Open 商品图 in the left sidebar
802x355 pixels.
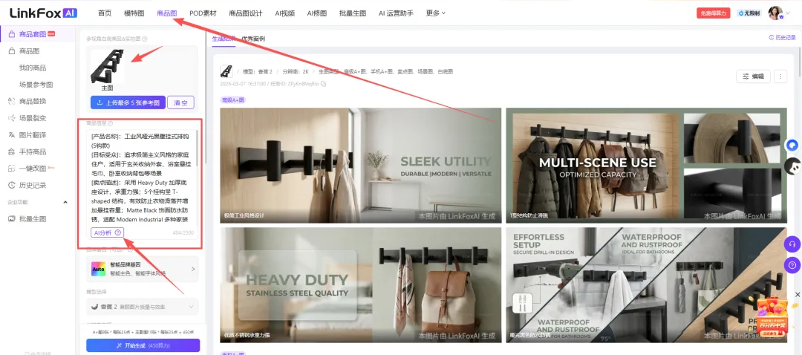click(29, 51)
